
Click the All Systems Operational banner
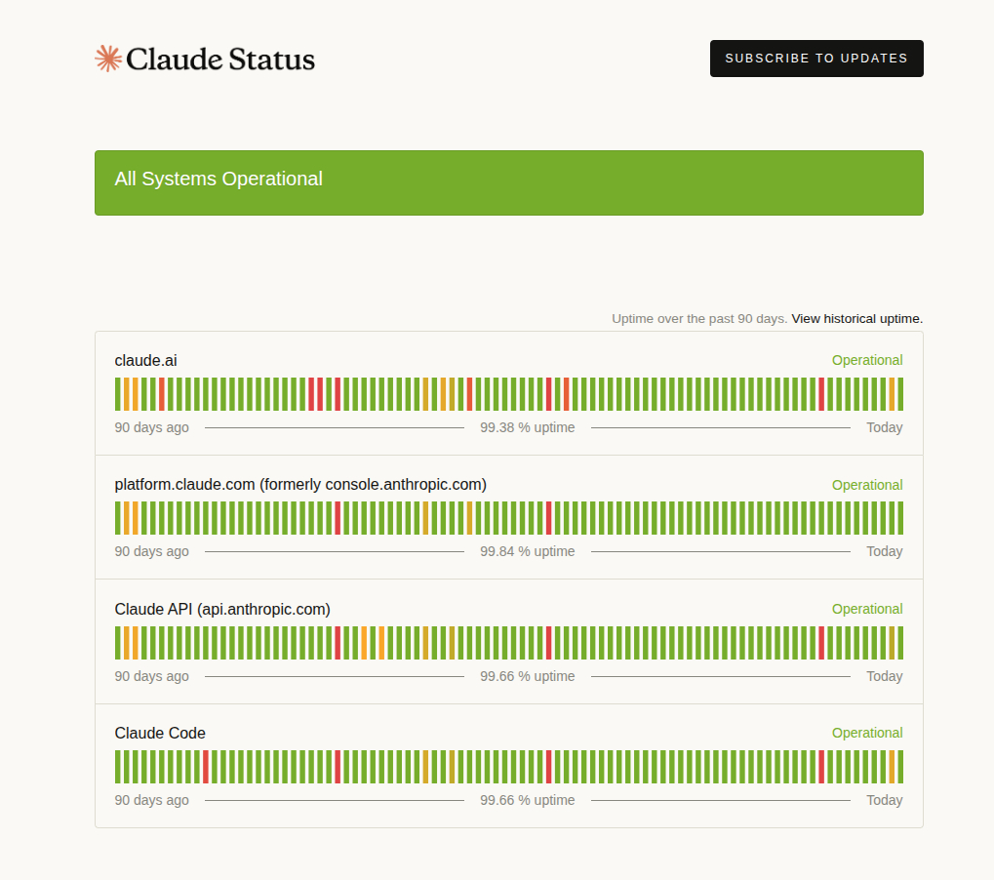coord(508,182)
